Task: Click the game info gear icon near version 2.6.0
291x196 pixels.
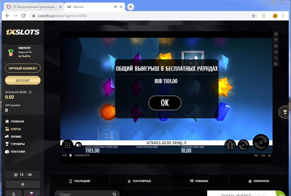Action: click(x=269, y=155)
